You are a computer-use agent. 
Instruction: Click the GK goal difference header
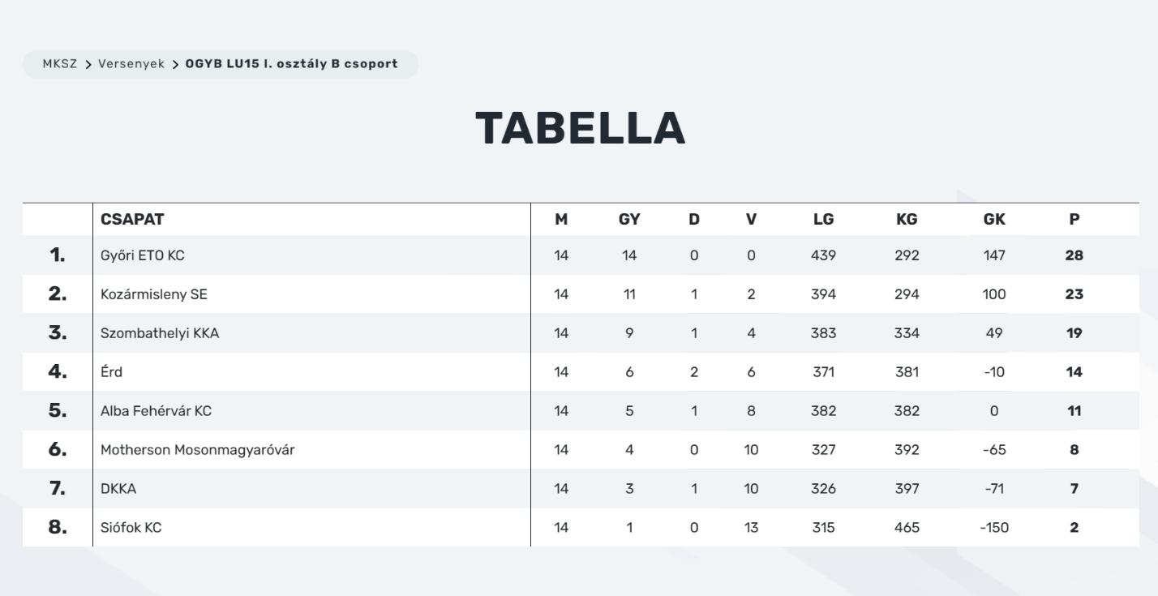994,220
